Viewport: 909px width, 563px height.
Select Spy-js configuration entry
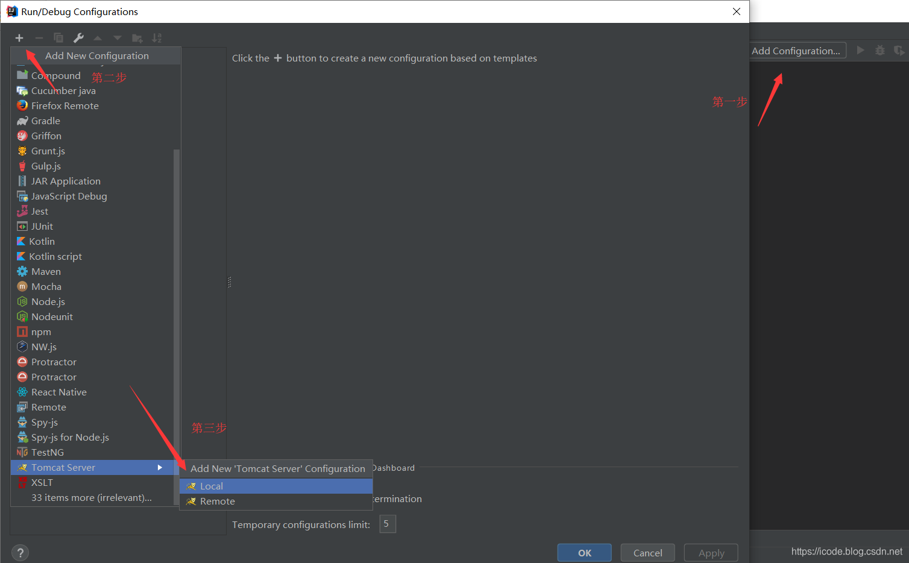point(92,422)
